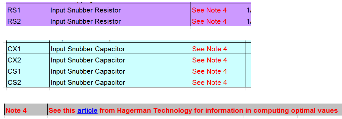Click CX1 Input Snubber Capacitor description
The width and height of the screenshot is (342, 119).
click(88, 49)
